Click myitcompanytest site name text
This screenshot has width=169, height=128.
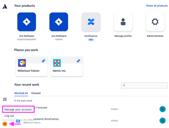click(x=27, y=39)
